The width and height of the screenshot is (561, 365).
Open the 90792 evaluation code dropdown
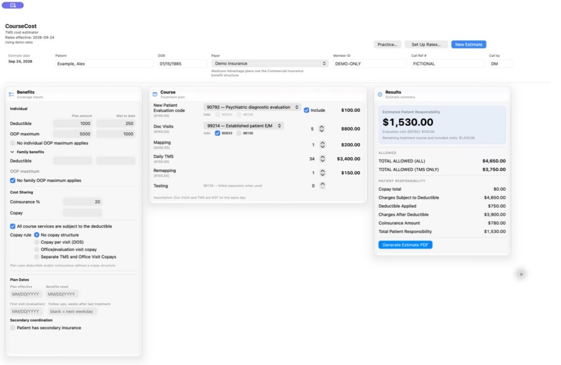pos(252,107)
